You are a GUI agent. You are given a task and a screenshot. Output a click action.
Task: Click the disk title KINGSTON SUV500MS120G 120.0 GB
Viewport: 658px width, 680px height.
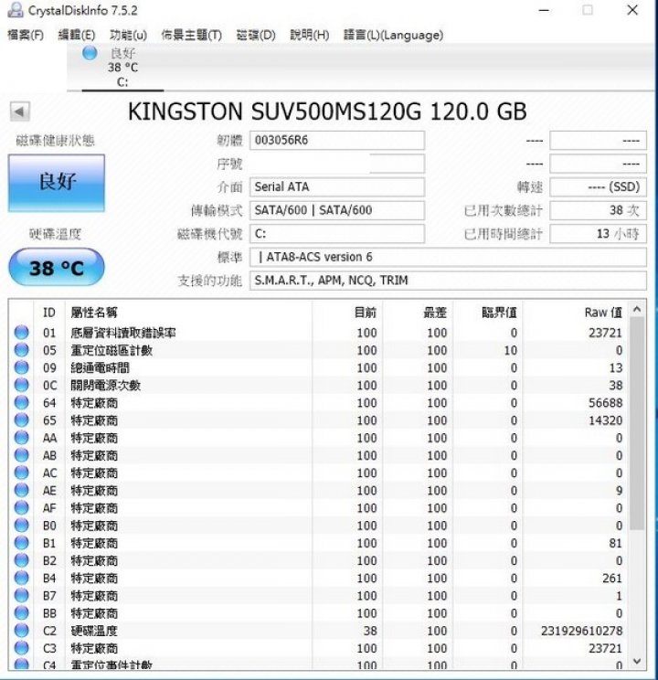tap(327, 112)
